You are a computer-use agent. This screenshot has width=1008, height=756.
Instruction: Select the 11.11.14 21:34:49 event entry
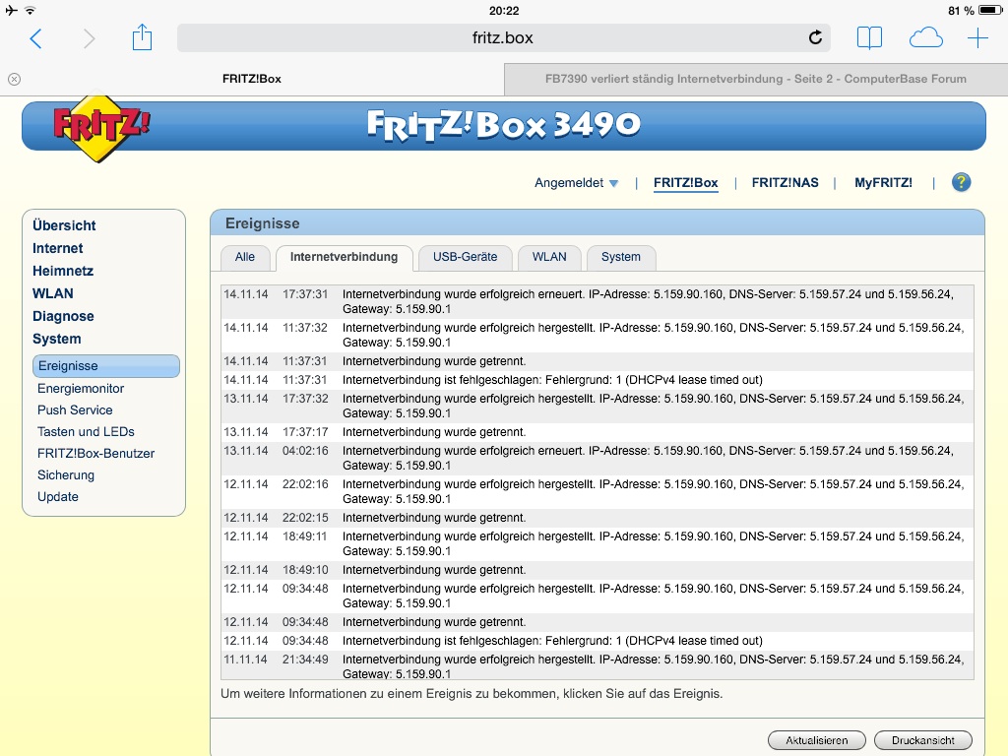[x=598, y=666]
